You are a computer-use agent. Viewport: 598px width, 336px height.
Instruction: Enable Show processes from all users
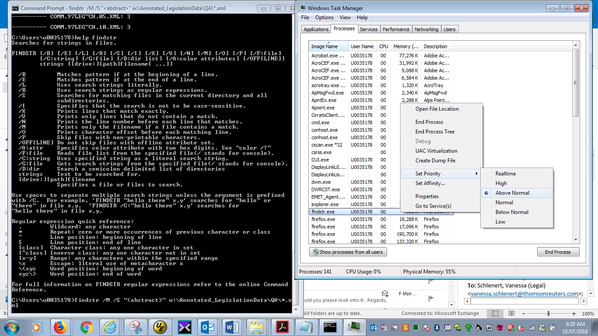[x=348, y=252]
